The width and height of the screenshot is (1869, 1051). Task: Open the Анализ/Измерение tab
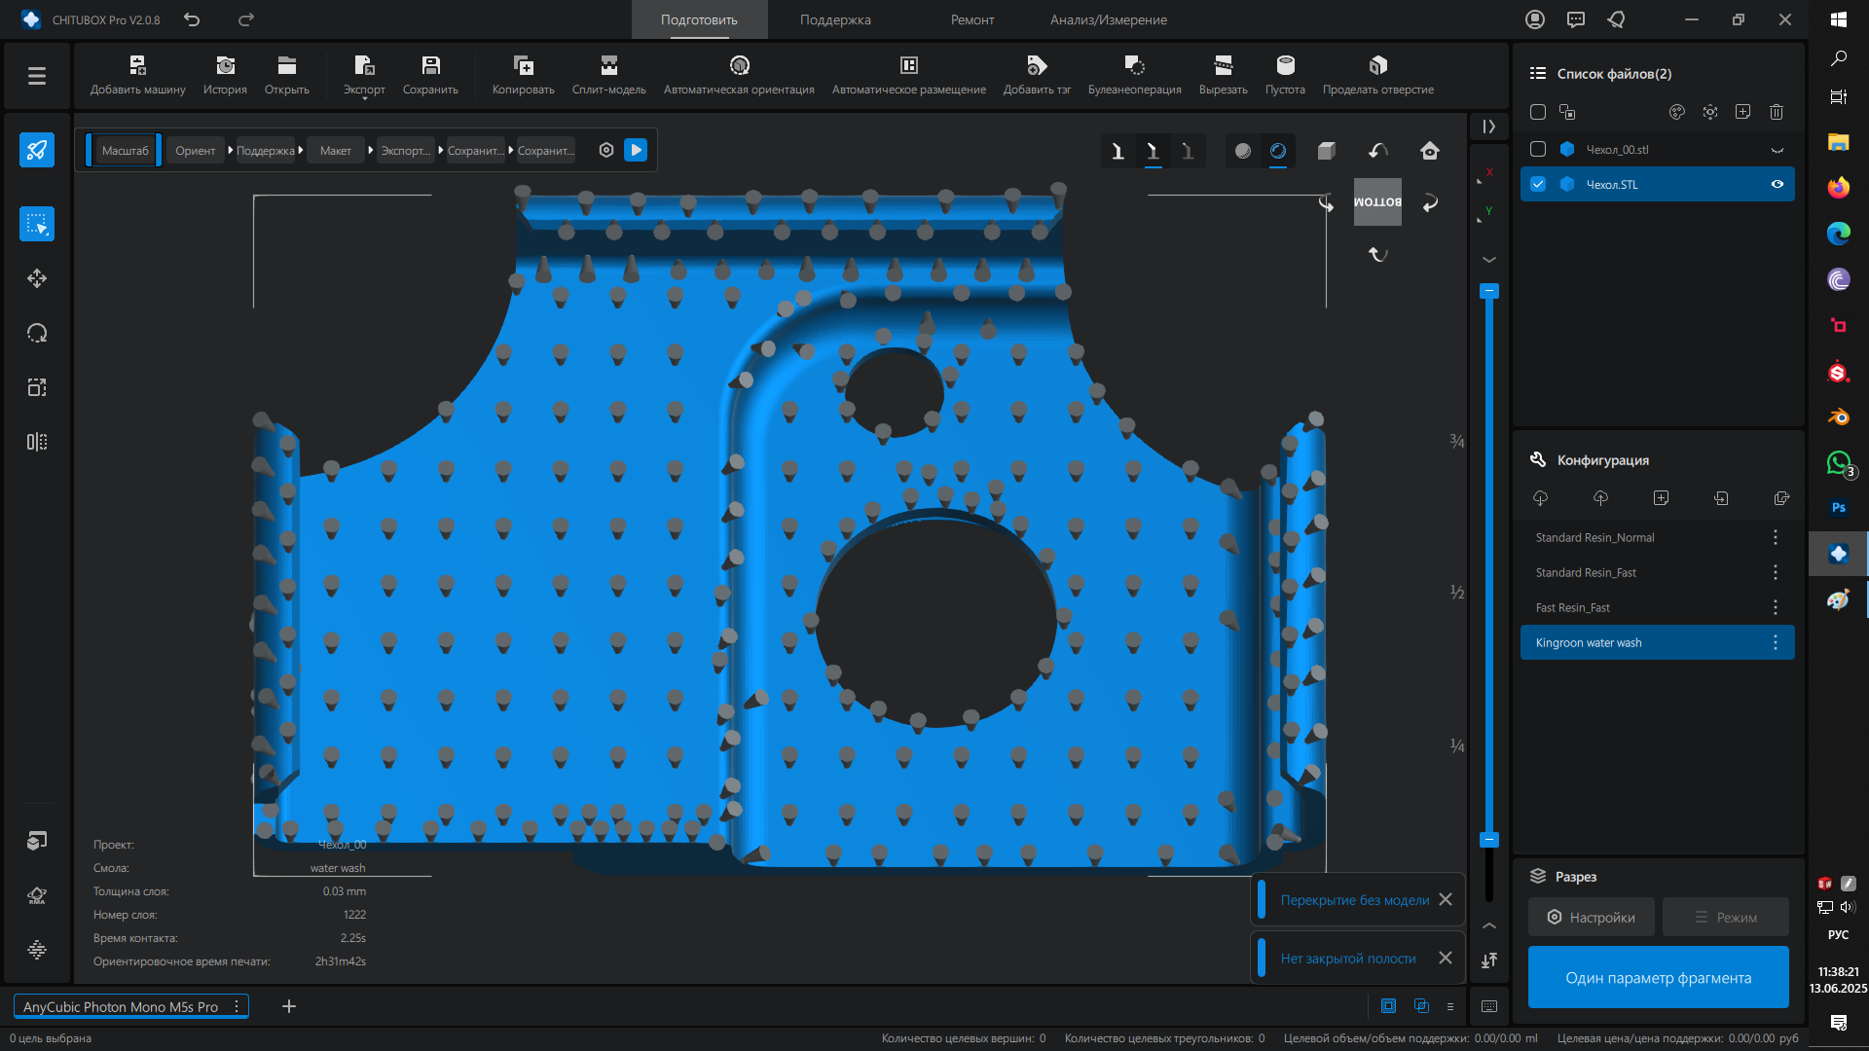1108,19
